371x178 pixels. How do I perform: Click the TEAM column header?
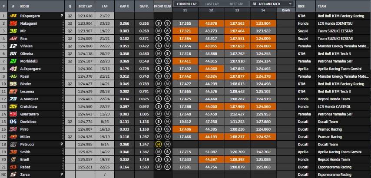click(x=322, y=7)
